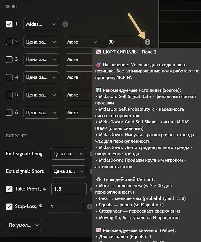This screenshot has height=242, width=201.
Task: Open the По умол... defaults dropdown
Action: [x=24, y=225]
